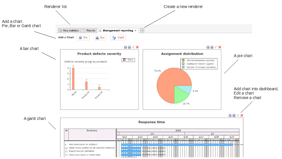Click the Product2 bar in bar chart
This screenshot has width=282, height=159.
pyautogui.click(x=99, y=88)
